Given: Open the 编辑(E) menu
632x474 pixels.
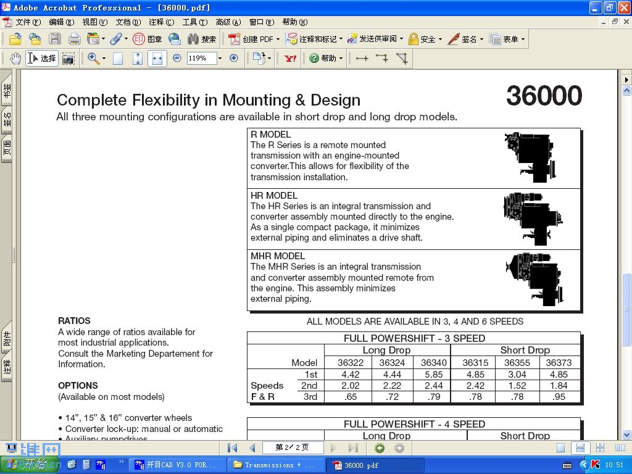Looking at the screenshot, I should [62, 22].
